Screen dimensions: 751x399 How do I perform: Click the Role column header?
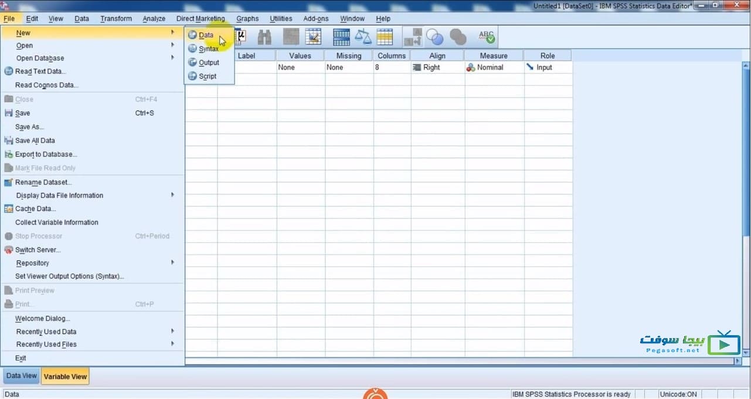click(548, 56)
